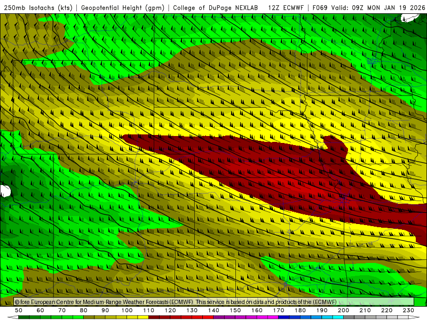Click the magenta swatch below the 160 label
The height and width of the screenshot is (320, 427).
[262, 317]
